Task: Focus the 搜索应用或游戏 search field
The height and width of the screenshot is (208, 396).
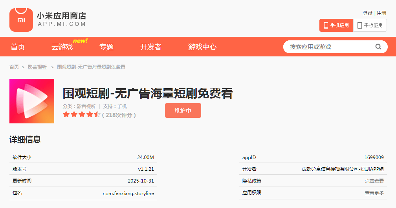Action: click(328, 47)
